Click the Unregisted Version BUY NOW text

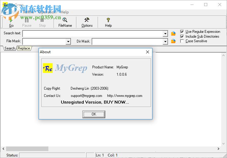click(x=95, y=102)
